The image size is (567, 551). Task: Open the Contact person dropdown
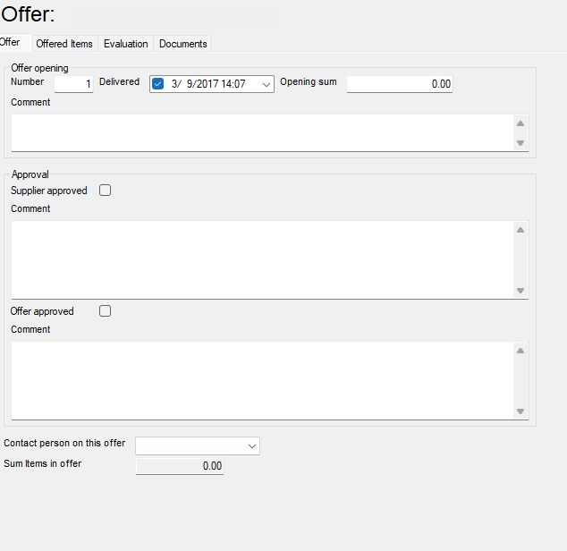[x=250, y=445]
